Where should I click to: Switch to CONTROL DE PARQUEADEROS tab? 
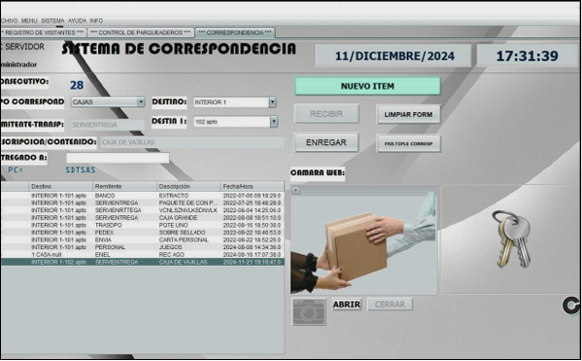tap(141, 33)
